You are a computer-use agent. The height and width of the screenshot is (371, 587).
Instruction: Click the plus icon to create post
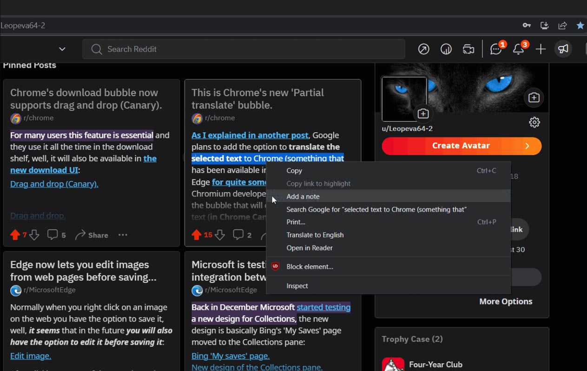coord(541,49)
